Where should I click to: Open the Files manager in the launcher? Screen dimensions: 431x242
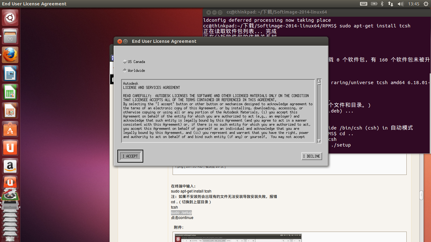pos(10,36)
